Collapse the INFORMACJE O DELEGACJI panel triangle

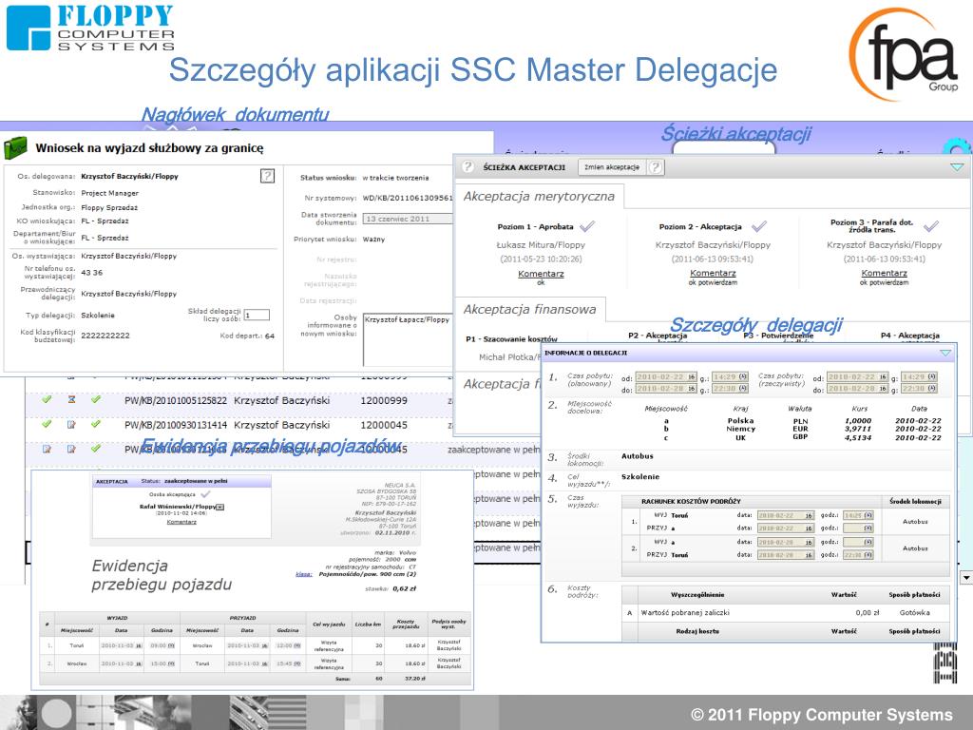coord(945,353)
